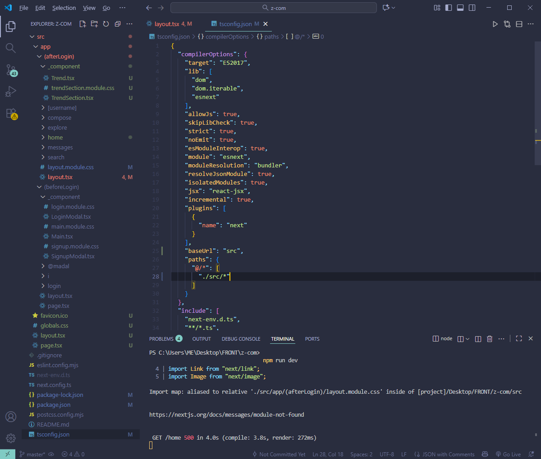Open LoginModal.tsx in Explorer
Image resolution: width=541 pixels, height=459 pixels.
pos(71,216)
